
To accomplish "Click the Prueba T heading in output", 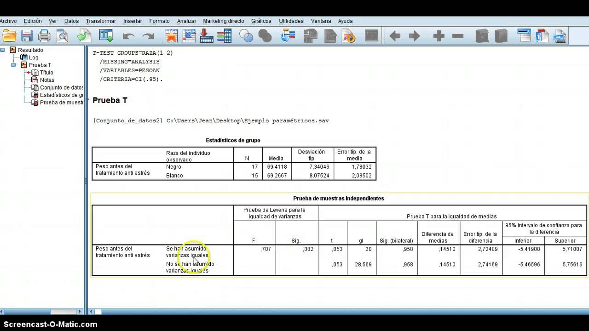I will click(x=110, y=100).
